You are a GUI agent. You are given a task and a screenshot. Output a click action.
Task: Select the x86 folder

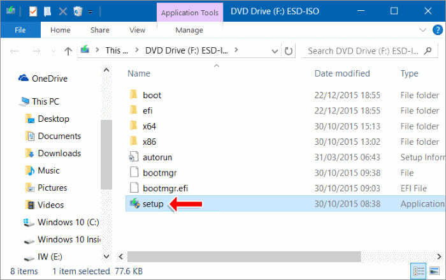pos(149,142)
